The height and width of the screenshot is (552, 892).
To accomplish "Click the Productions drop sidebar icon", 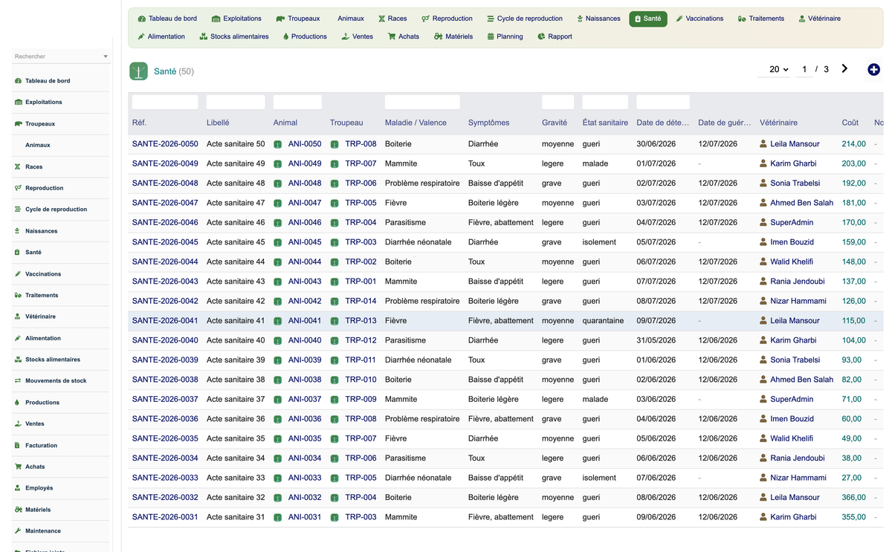I will click(18, 403).
